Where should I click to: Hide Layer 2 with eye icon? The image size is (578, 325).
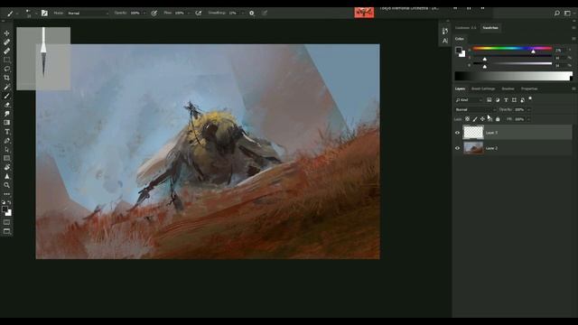coord(458,148)
